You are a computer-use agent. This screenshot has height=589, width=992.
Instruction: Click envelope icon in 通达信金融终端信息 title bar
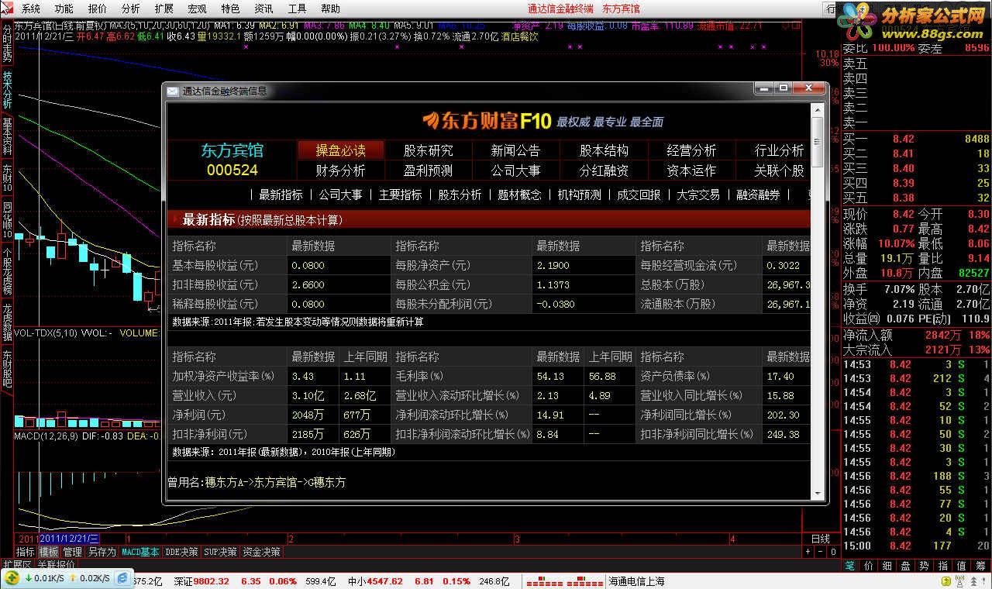point(172,91)
